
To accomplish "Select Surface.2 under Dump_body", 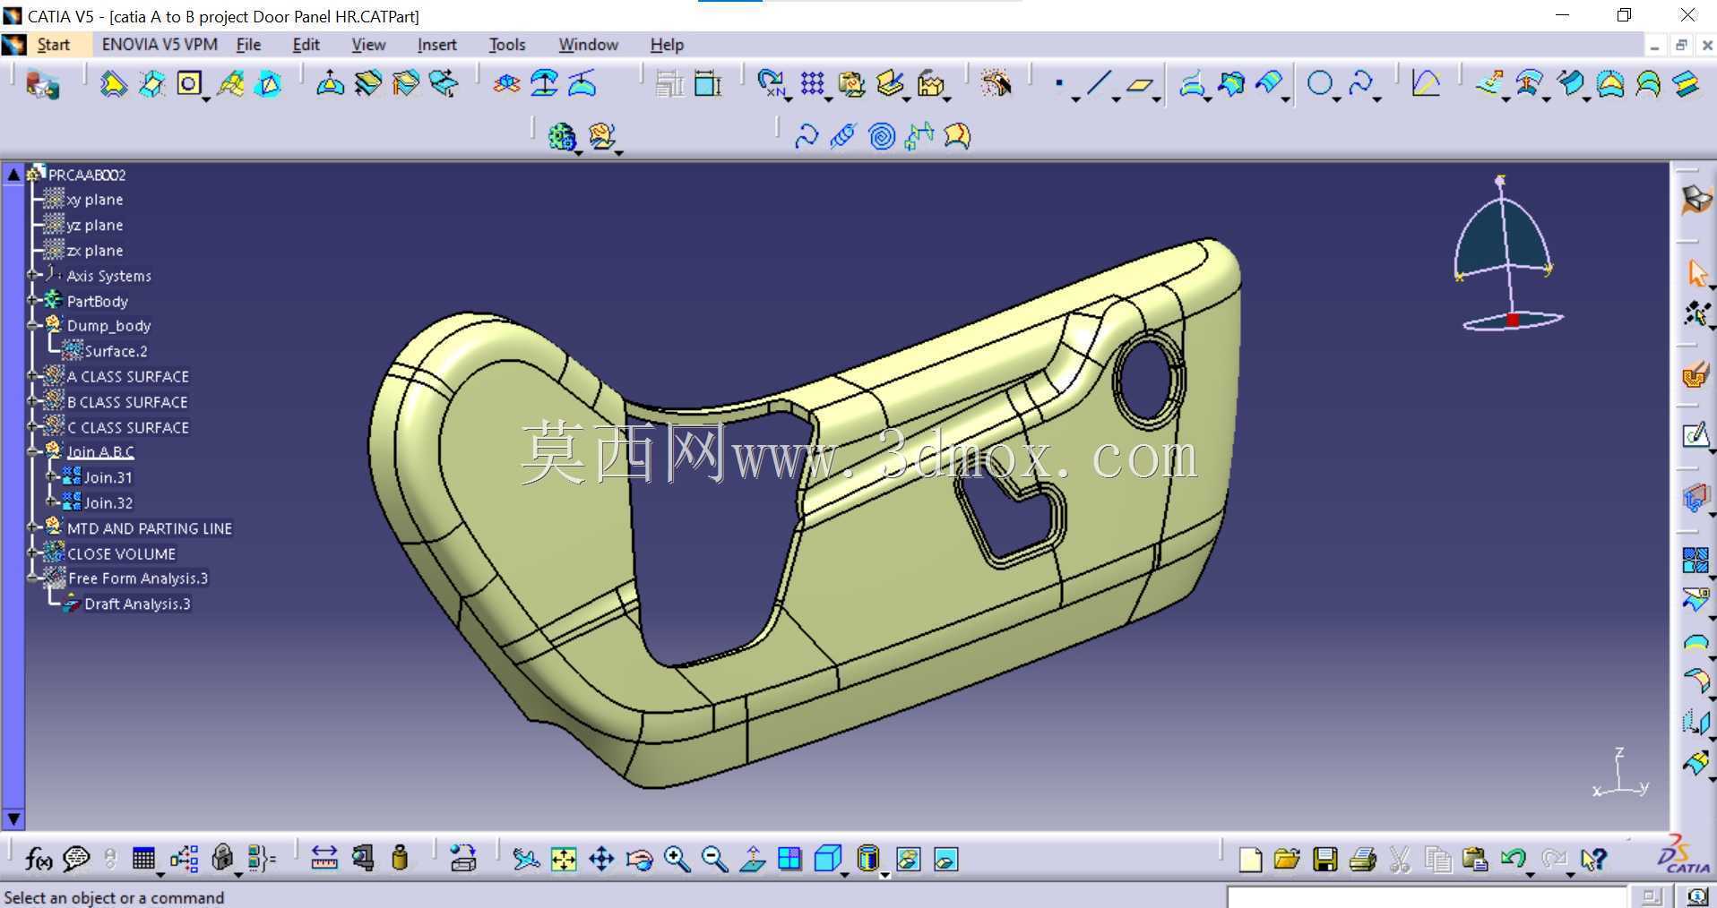I will pyautogui.click(x=116, y=351).
